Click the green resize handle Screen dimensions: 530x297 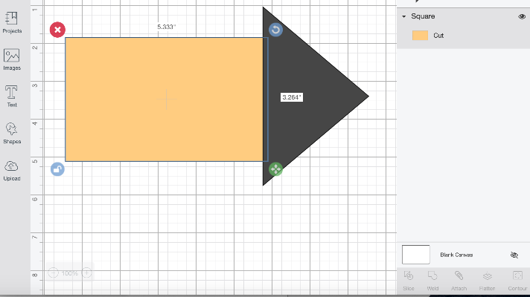pyautogui.click(x=276, y=169)
